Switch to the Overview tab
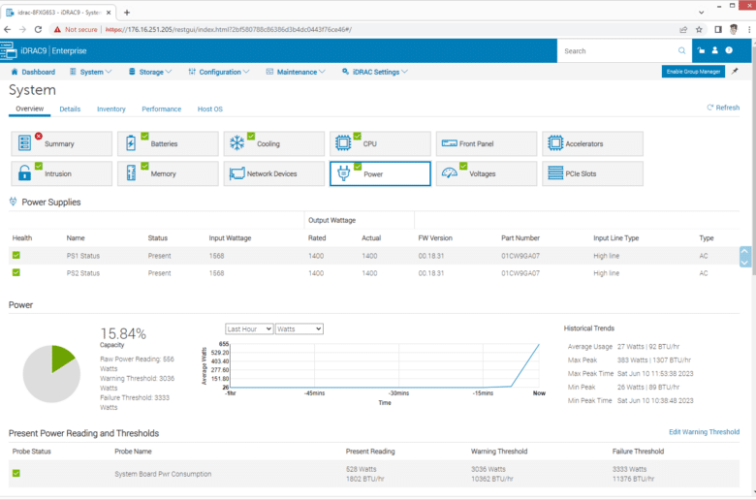756x500 pixels. click(x=29, y=109)
